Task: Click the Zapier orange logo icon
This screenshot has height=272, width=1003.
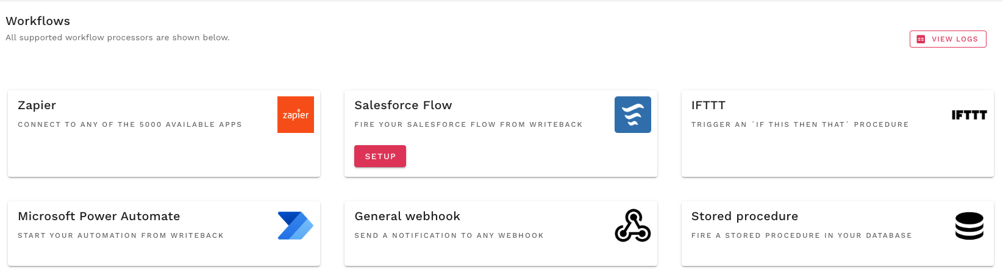Action: point(296,115)
